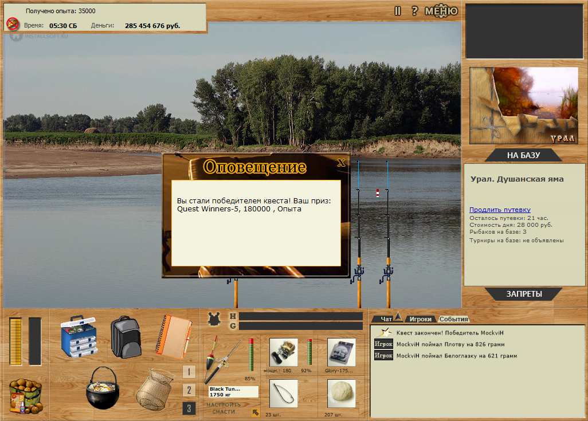Screen dimensions: 588x421
Task: Open the food bag with potatoes
Action: pyautogui.click(x=25, y=396)
